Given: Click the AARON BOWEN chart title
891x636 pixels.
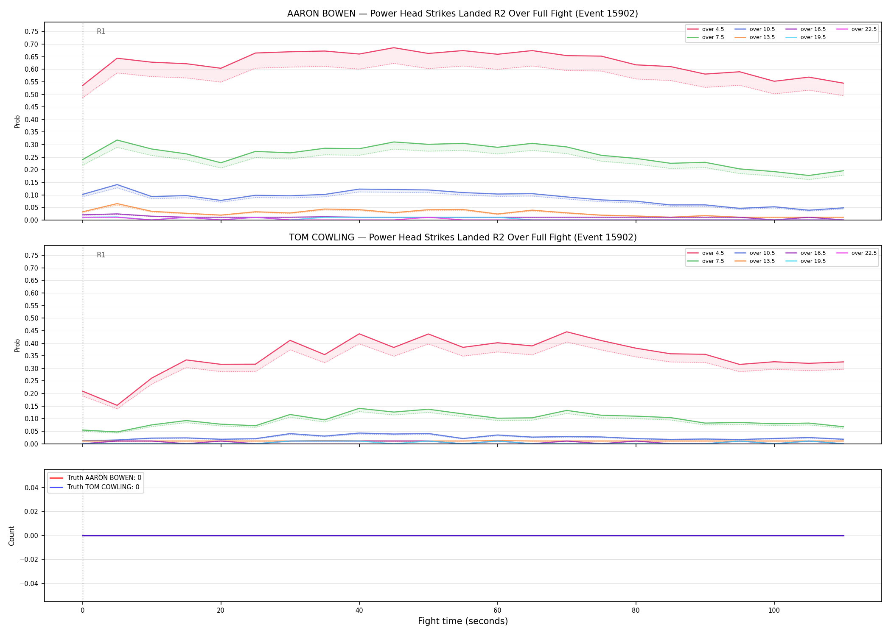Looking at the screenshot, I should click(x=462, y=14).
